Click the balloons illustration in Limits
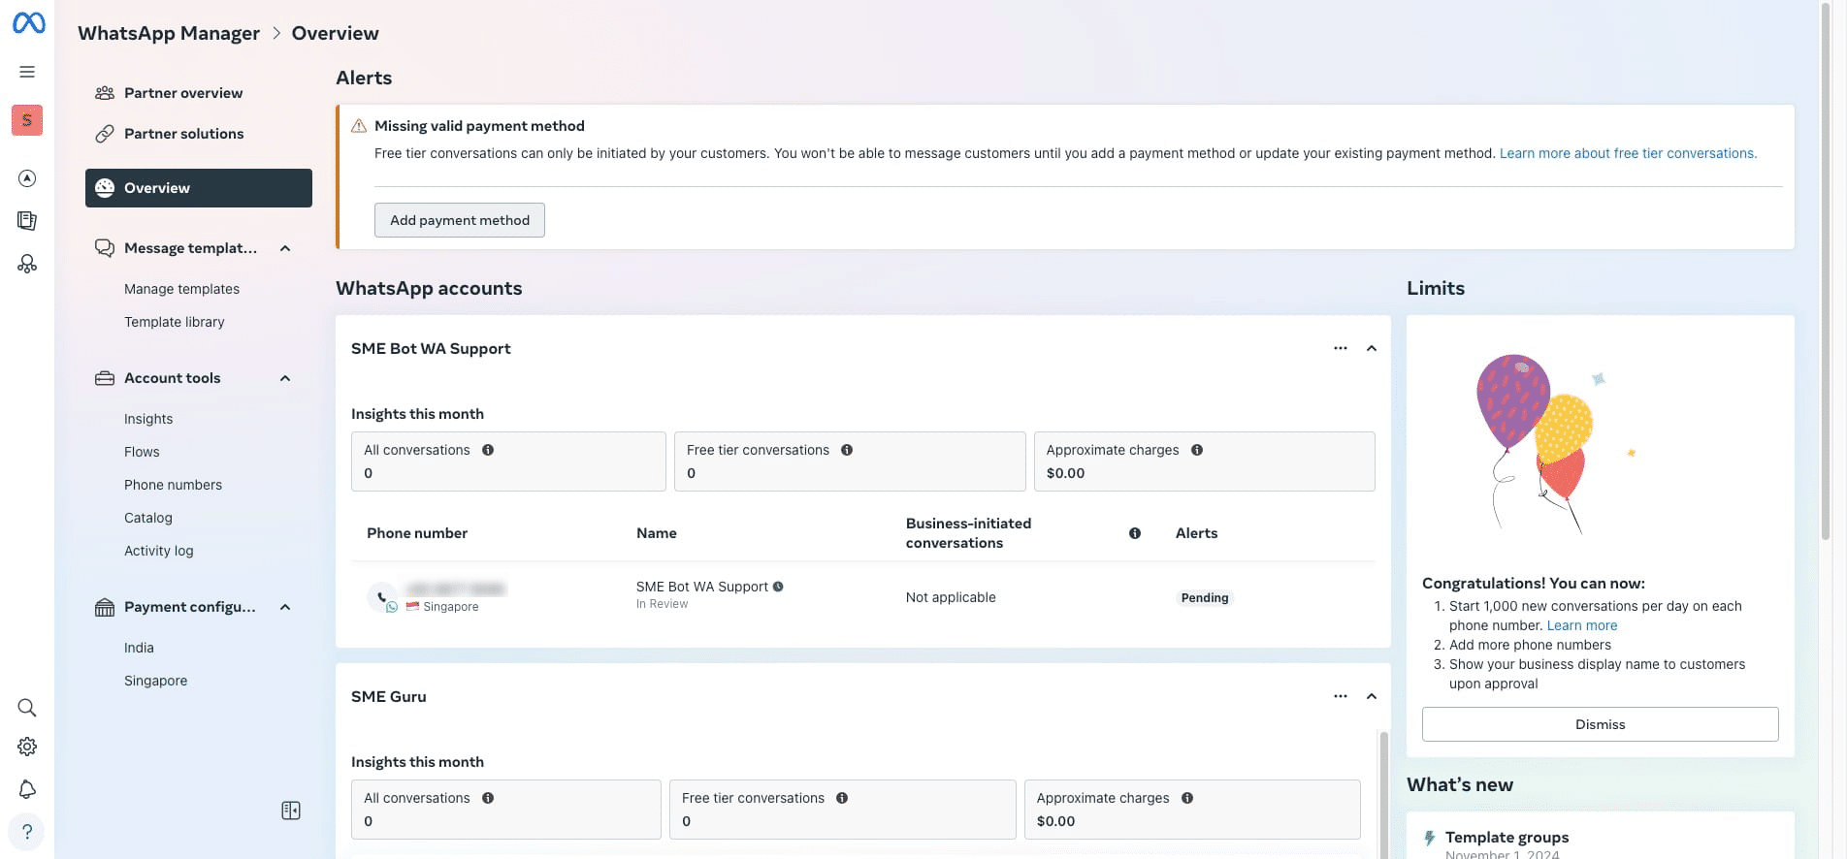The width and height of the screenshot is (1847, 859). 1554,445
